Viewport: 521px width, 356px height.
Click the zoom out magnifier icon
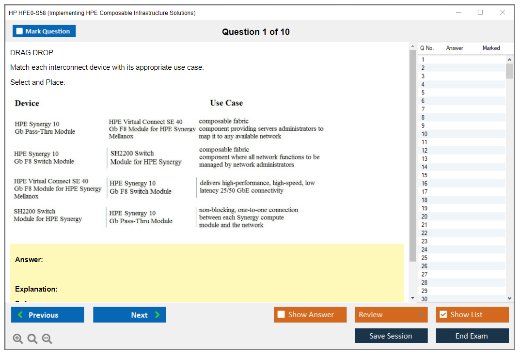[x=47, y=339]
